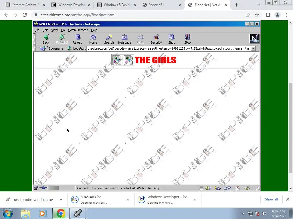293x219 pixels.
Task: Open Windows Explorer taskbar icon
Action: pyautogui.click(x=25, y=214)
